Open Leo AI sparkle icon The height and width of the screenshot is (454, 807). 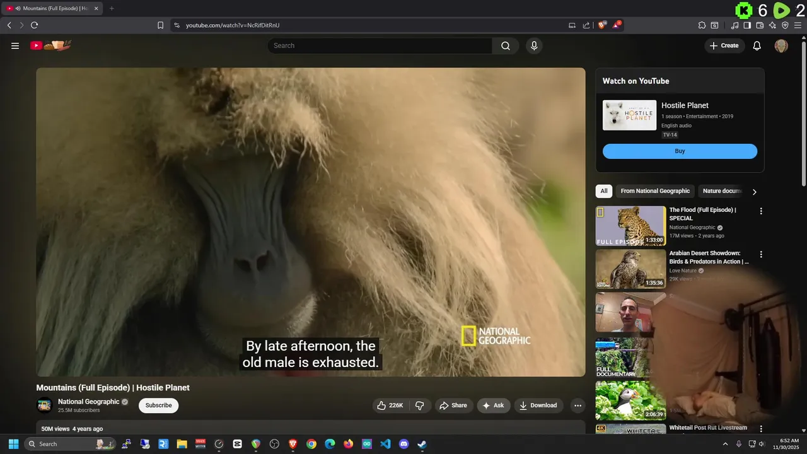(773, 25)
